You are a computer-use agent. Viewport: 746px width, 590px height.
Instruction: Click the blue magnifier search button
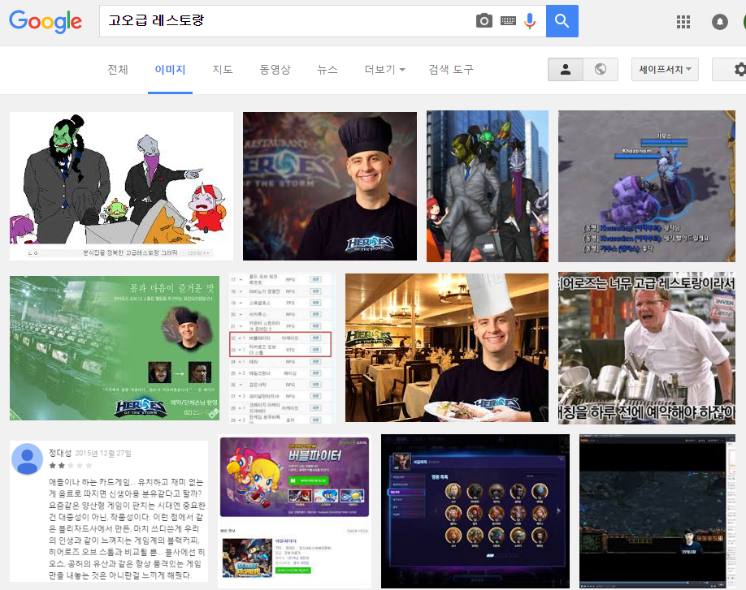click(562, 21)
